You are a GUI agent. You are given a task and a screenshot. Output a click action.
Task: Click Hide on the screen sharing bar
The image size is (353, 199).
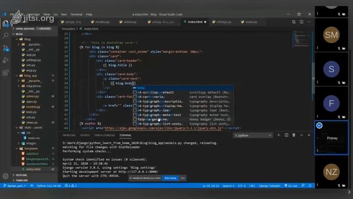coord(183,178)
